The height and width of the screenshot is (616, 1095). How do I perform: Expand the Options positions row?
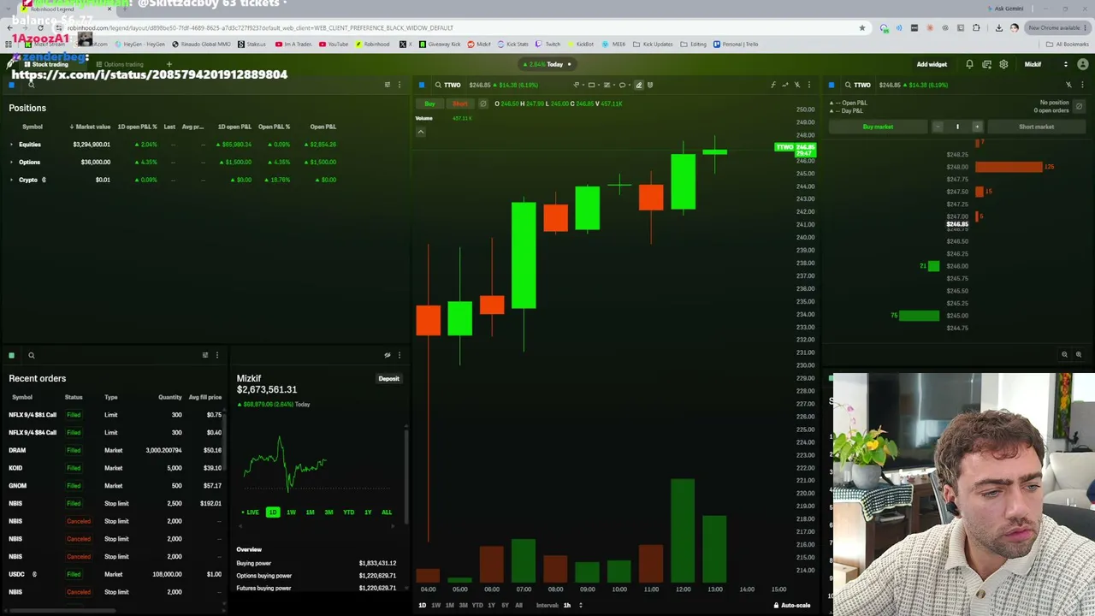(x=12, y=162)
